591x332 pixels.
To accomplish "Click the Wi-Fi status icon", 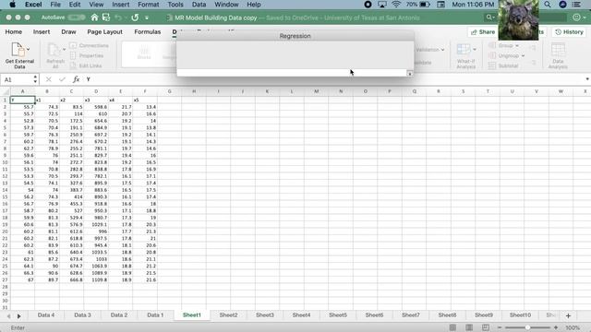I will click(x=396, y=5).
